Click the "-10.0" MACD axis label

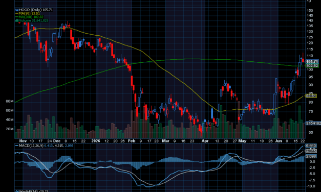coord(311,186)
